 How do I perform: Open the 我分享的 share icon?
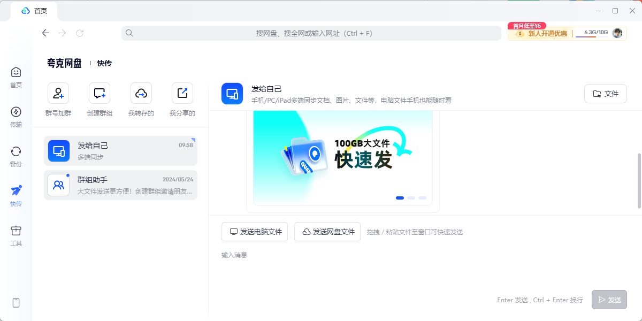click(182, 93)
